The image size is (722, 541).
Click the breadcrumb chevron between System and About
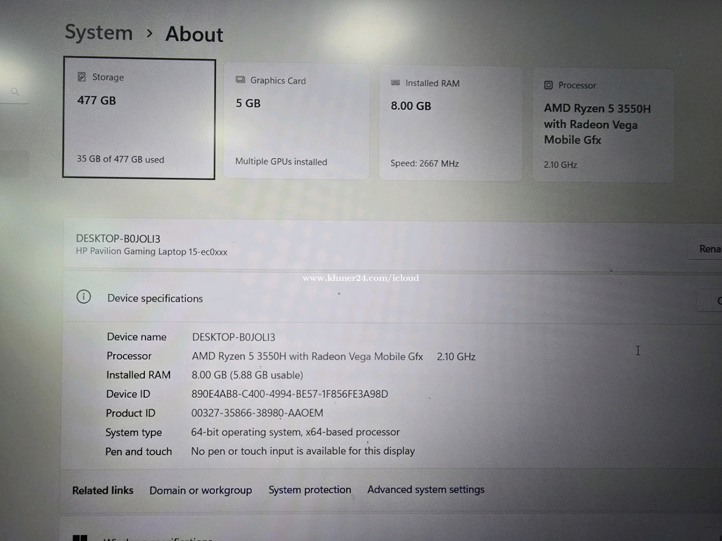(x=150, y=33)
